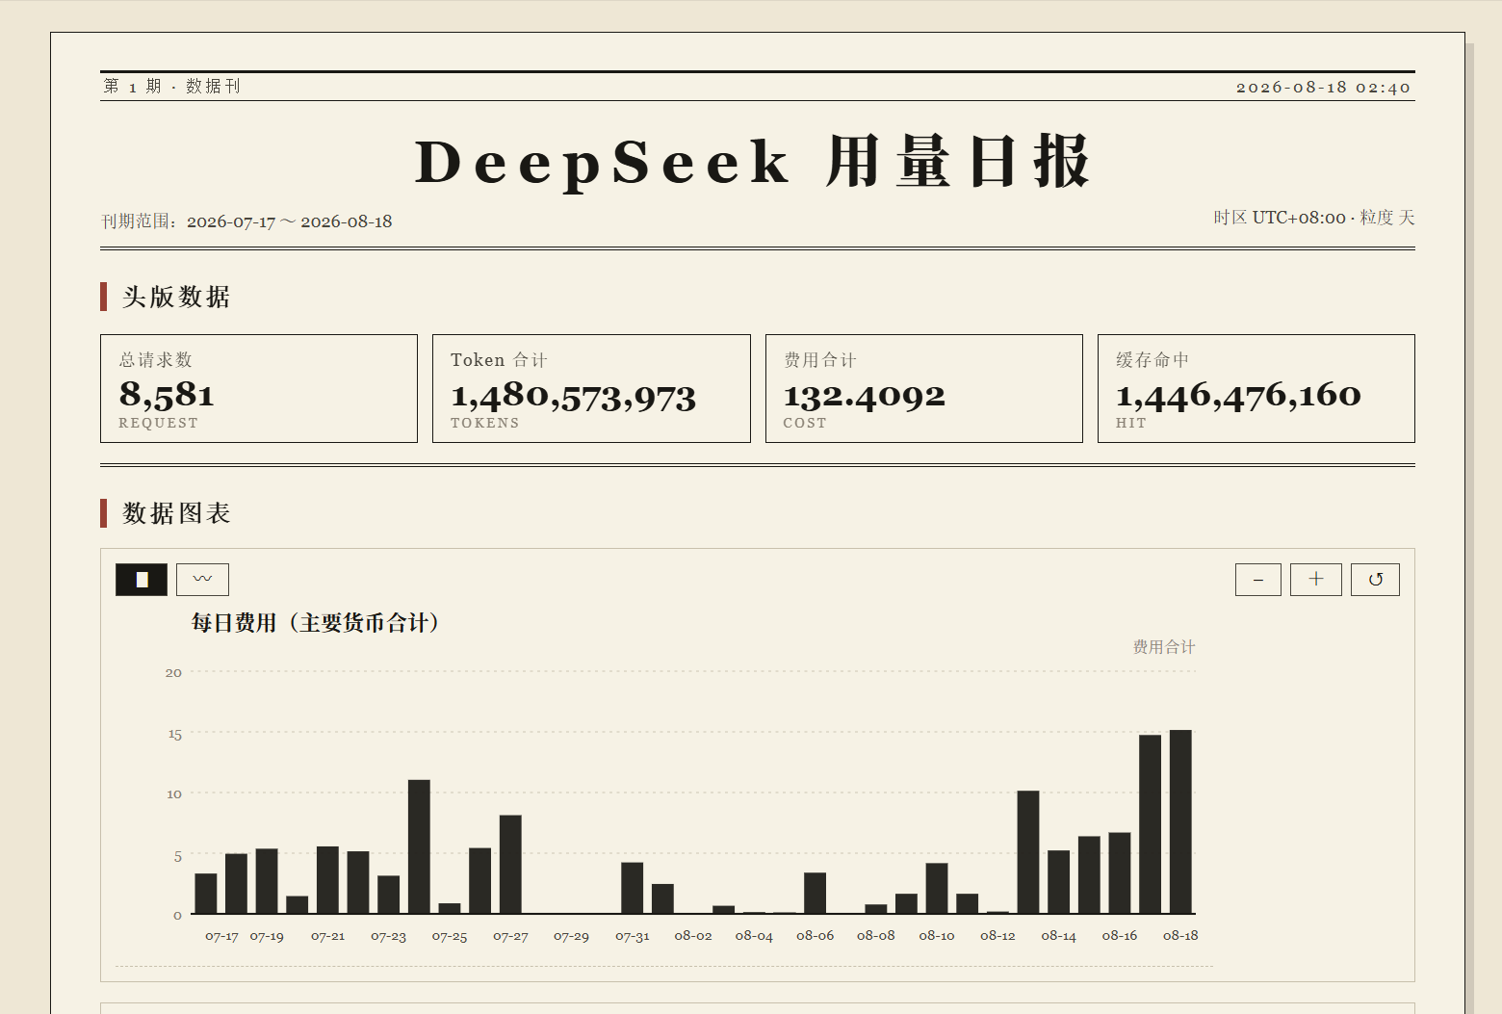
Task: Zoom in the chart with plus button
Action: [1316, 580]
